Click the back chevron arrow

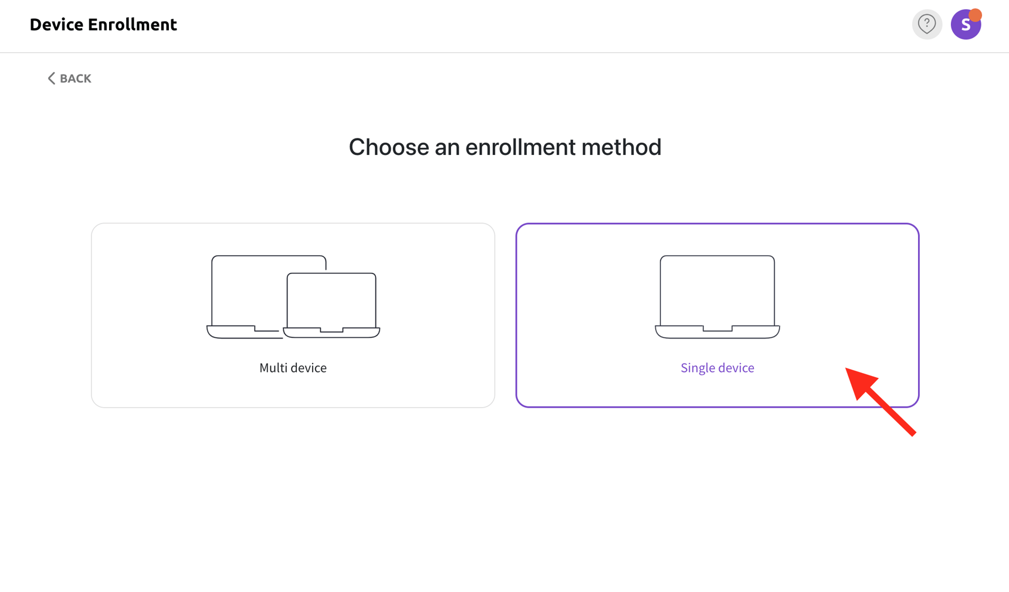[x=52, y=79]
